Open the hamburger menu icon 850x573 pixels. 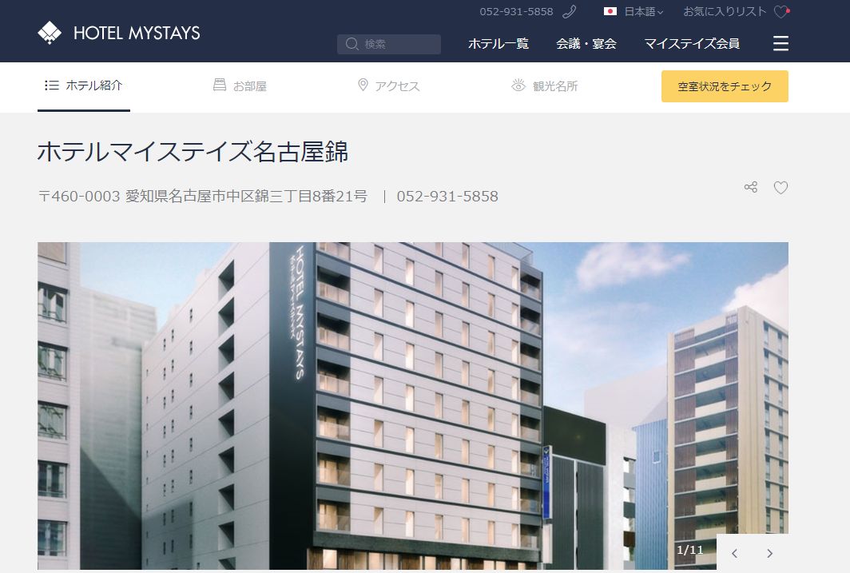tap(780, 43)
